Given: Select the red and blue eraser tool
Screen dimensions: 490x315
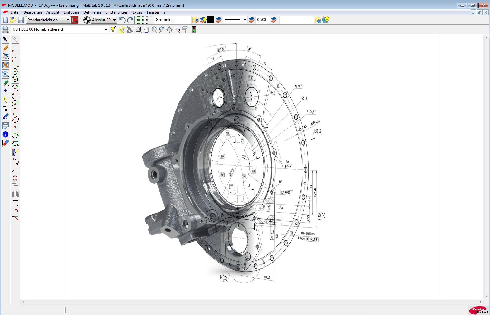Looking at the screenshot, I should click(5, 143).
